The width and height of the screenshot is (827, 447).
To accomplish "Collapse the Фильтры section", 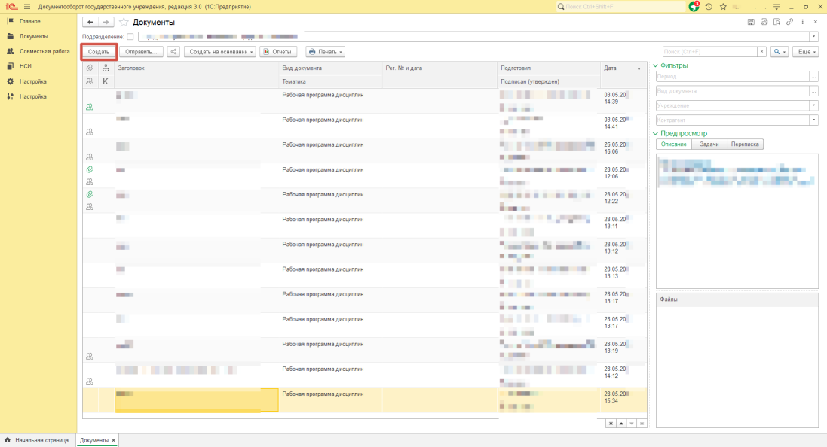I will click(x=656, y=65).
